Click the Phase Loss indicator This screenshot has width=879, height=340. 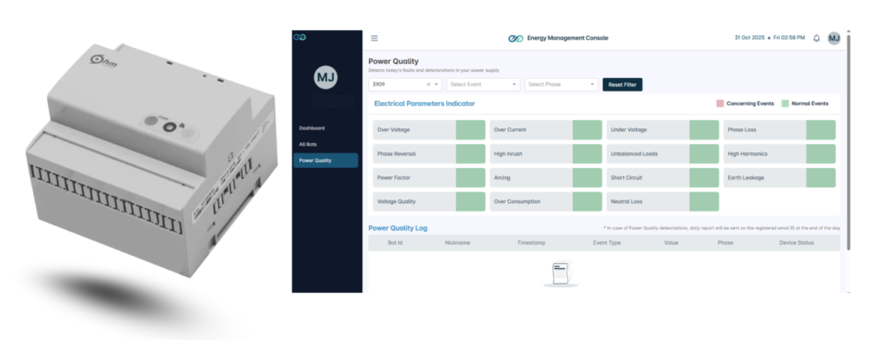[779, 129]
